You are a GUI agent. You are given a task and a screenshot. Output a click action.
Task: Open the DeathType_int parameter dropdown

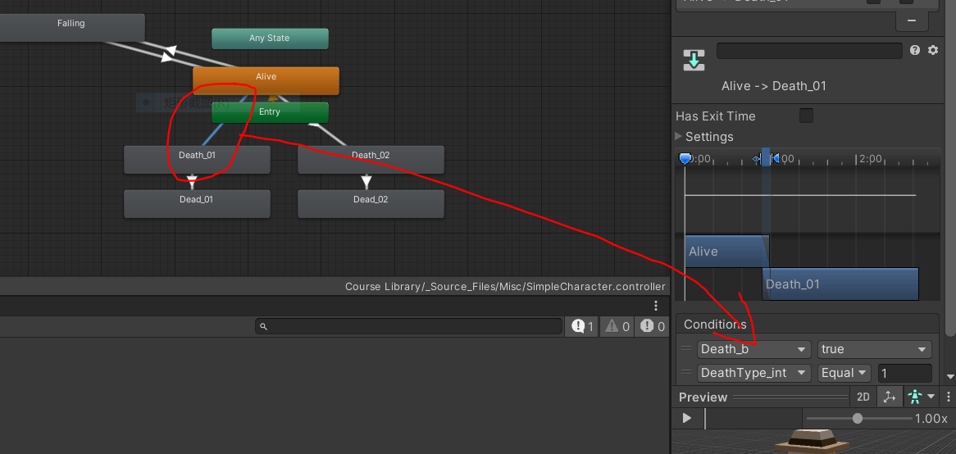click(753, 372)
